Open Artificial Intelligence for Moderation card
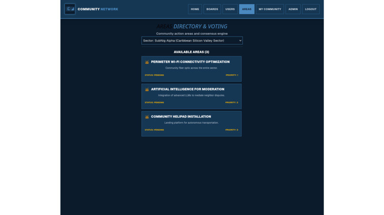Image resolution: width=384 pixels, height=215 pixels. [192, 97]
